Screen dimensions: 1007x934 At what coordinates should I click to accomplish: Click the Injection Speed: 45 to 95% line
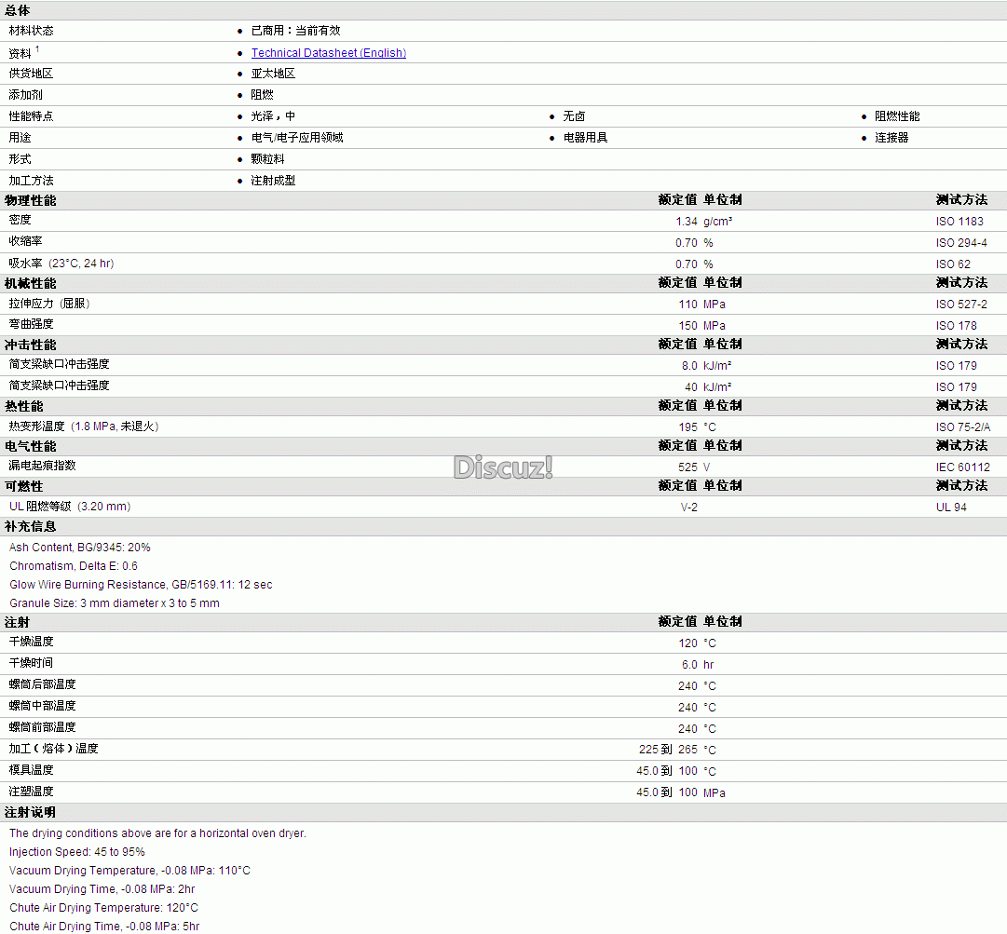tap(77, 852)
